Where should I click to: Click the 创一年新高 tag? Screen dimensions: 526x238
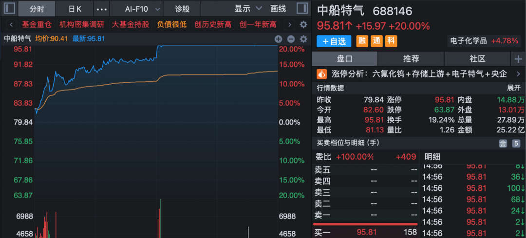pos(258,24)
